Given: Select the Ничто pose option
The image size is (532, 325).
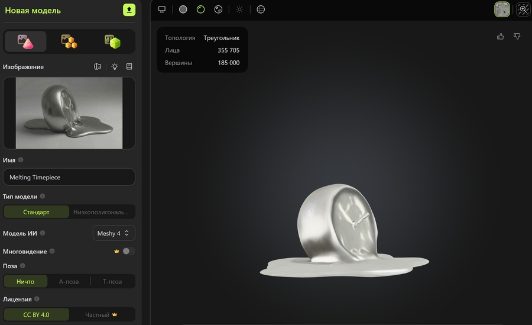Looking at the screenshot, I should [25, 281].
